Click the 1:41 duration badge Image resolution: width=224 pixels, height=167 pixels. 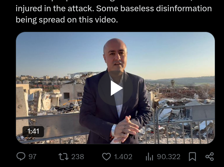[x=33, y=132]
